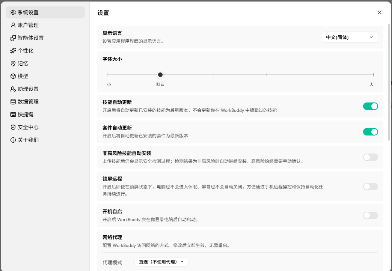Click the chevron in language dropdown
Screen dimensions: 392x271
pos(371,37)
